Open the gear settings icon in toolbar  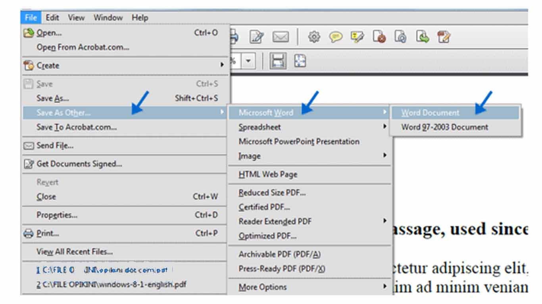[x=314, y=37]
